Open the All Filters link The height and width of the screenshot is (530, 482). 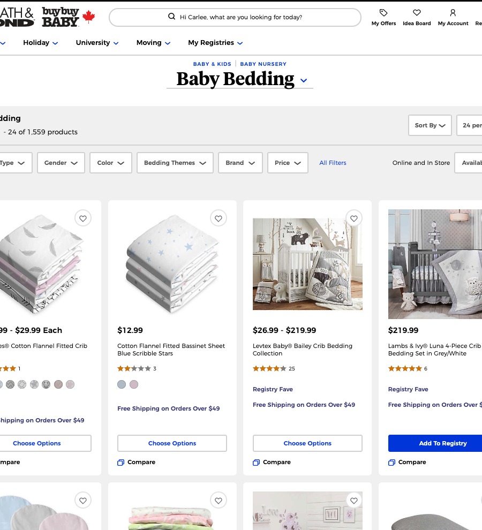(x=333, y=163)
